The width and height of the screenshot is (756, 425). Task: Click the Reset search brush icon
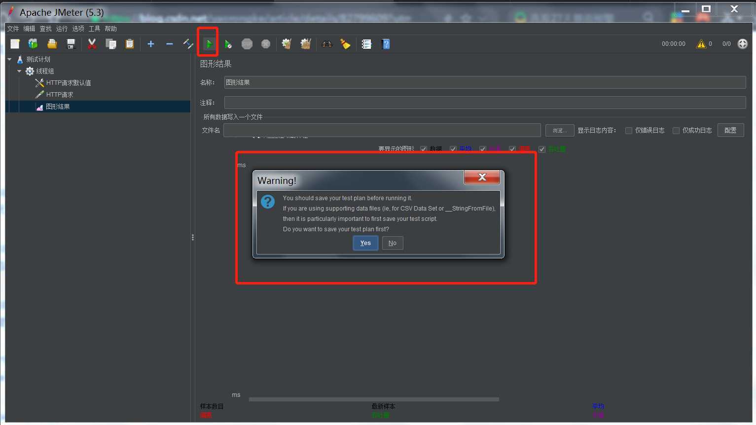coord(345,44)
